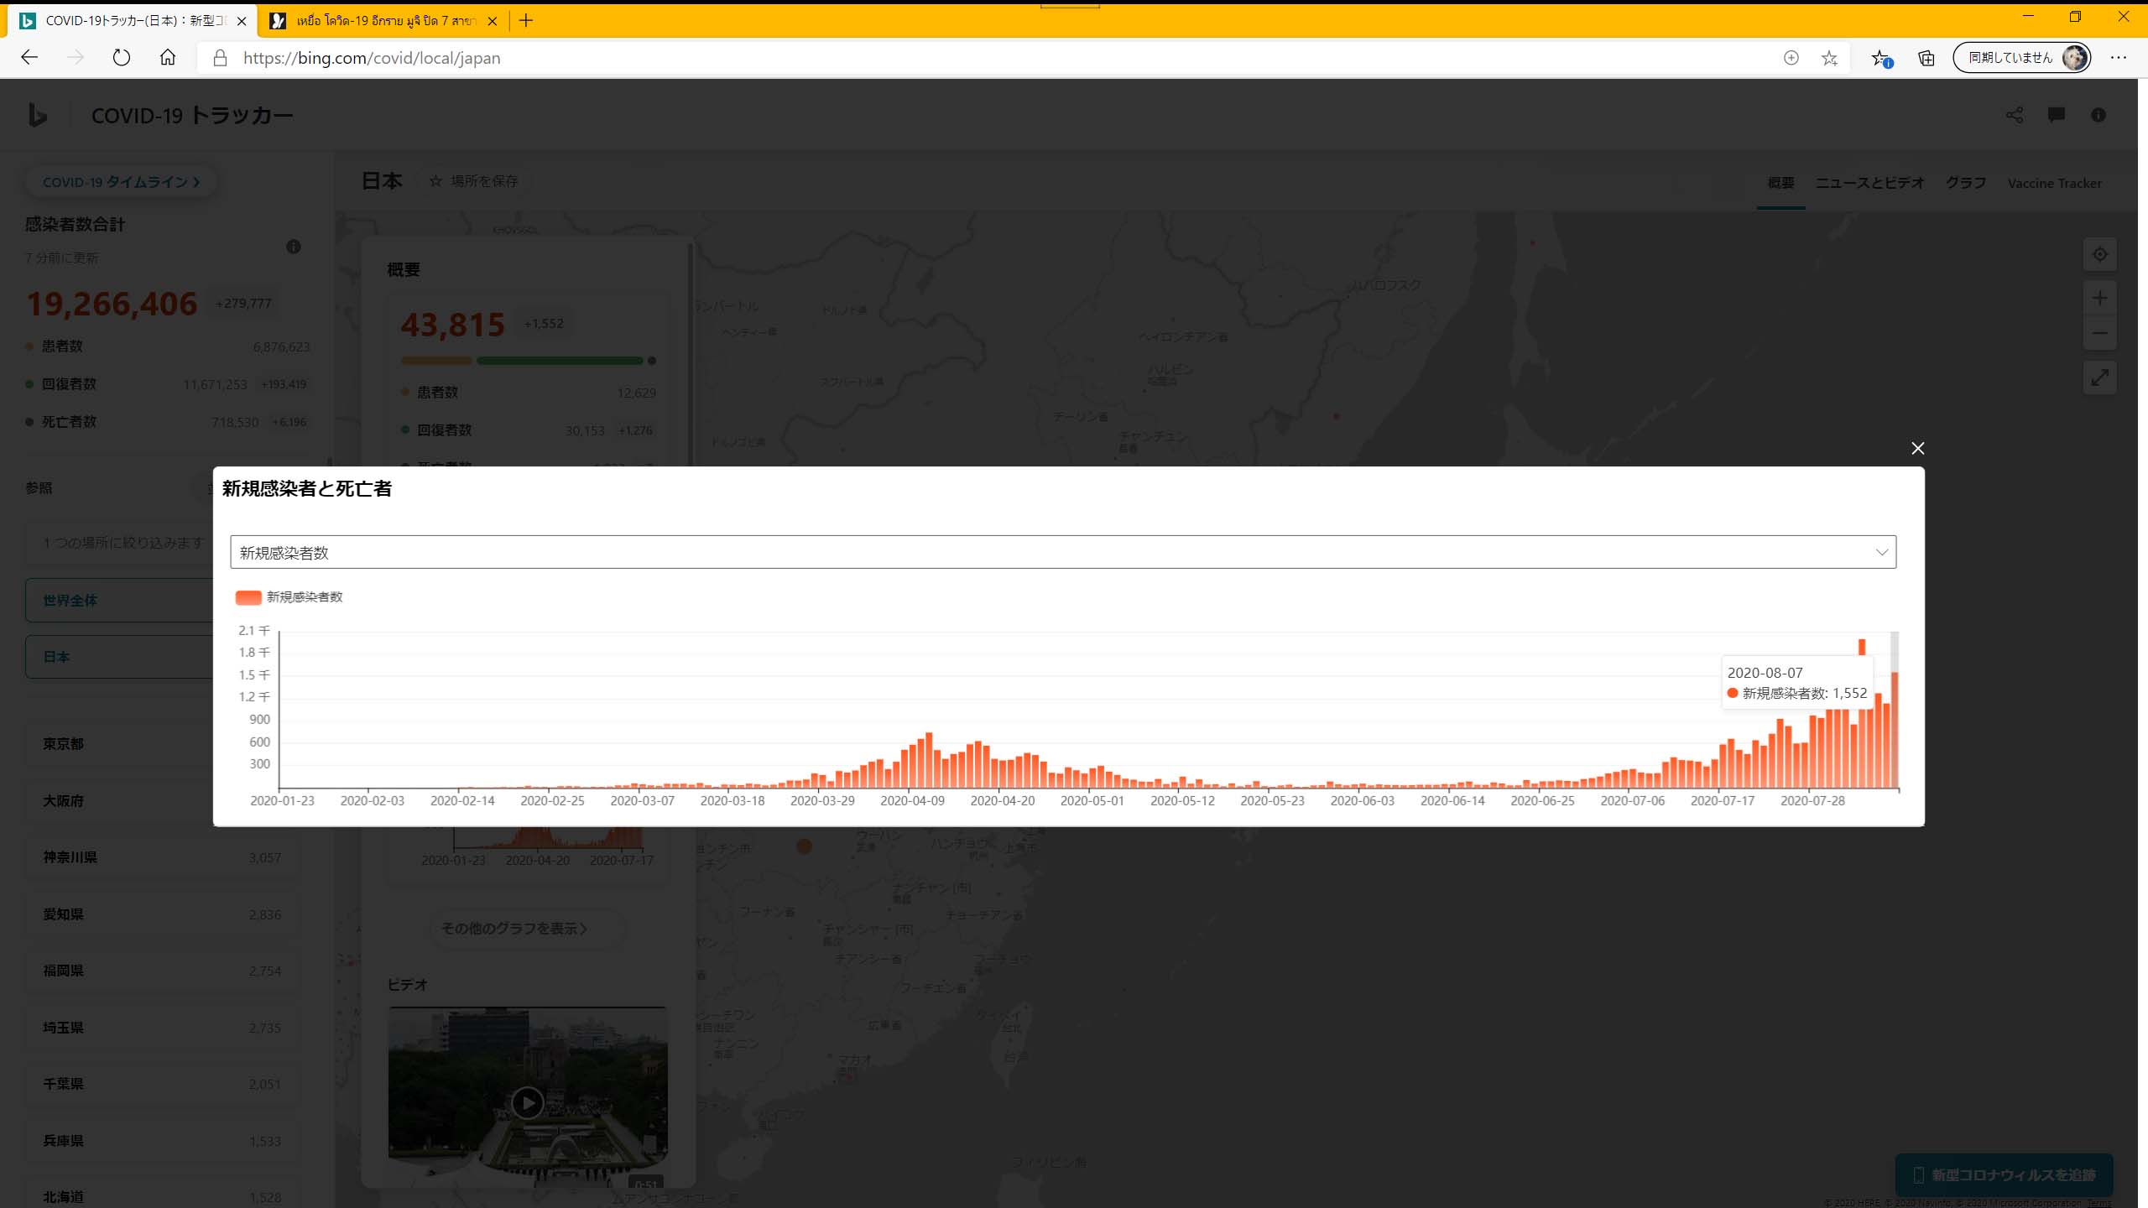Image resolution: width=2148 pixels, height=1208 pixels.
Task: Click the 2020-08-07 chart bar
Action: [x=1895, y=730]
